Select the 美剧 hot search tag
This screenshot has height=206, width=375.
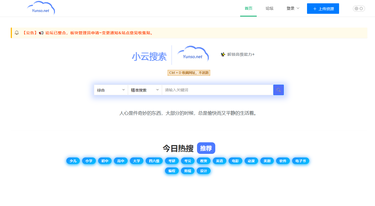click(x=267, y=161)
